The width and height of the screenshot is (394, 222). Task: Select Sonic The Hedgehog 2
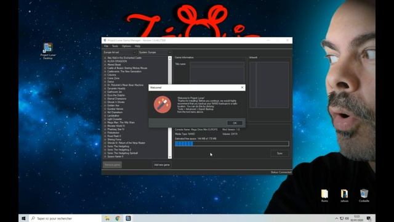[119, 150]
